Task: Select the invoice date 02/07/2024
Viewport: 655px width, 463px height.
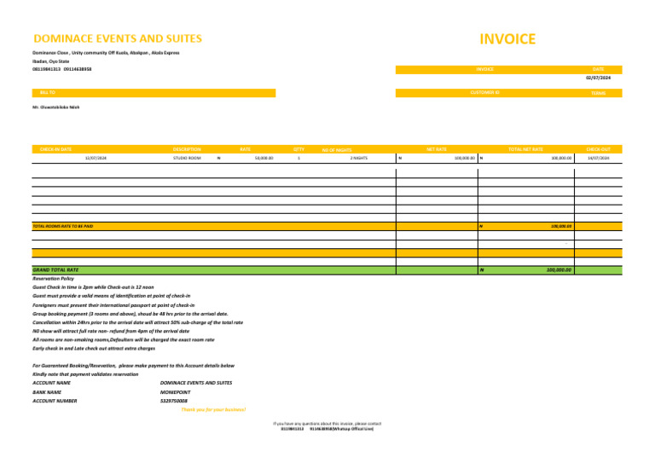Action: pos(598,78)
